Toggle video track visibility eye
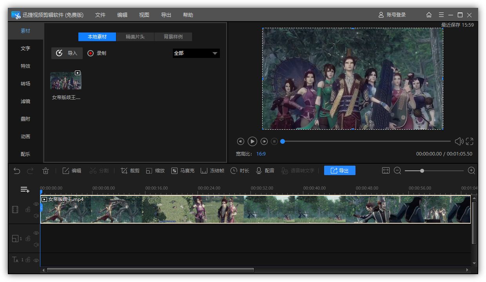 36,204
